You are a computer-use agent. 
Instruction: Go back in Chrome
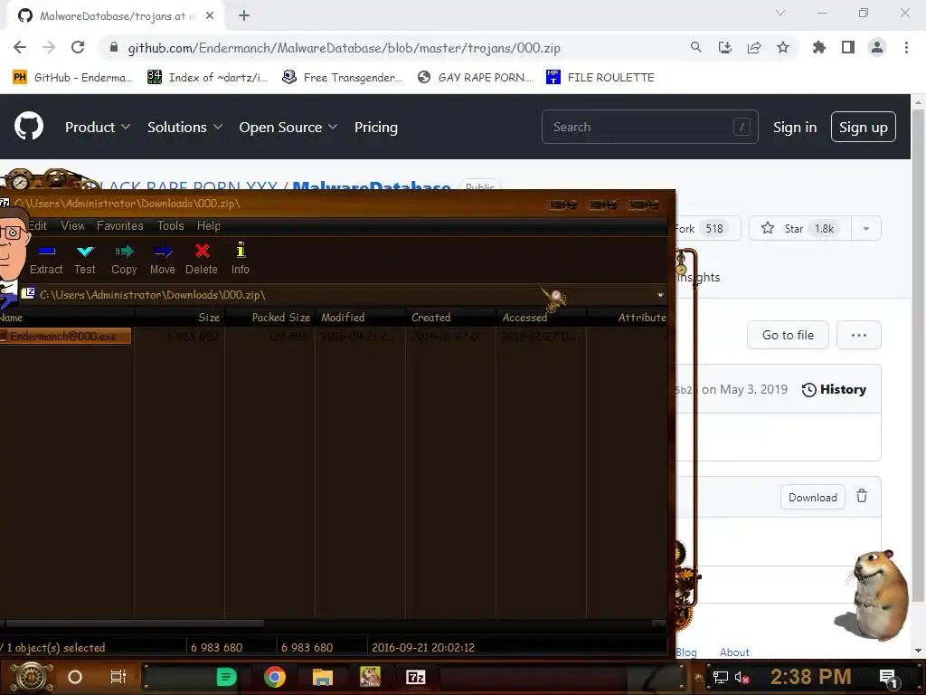[x=20, y=47]
